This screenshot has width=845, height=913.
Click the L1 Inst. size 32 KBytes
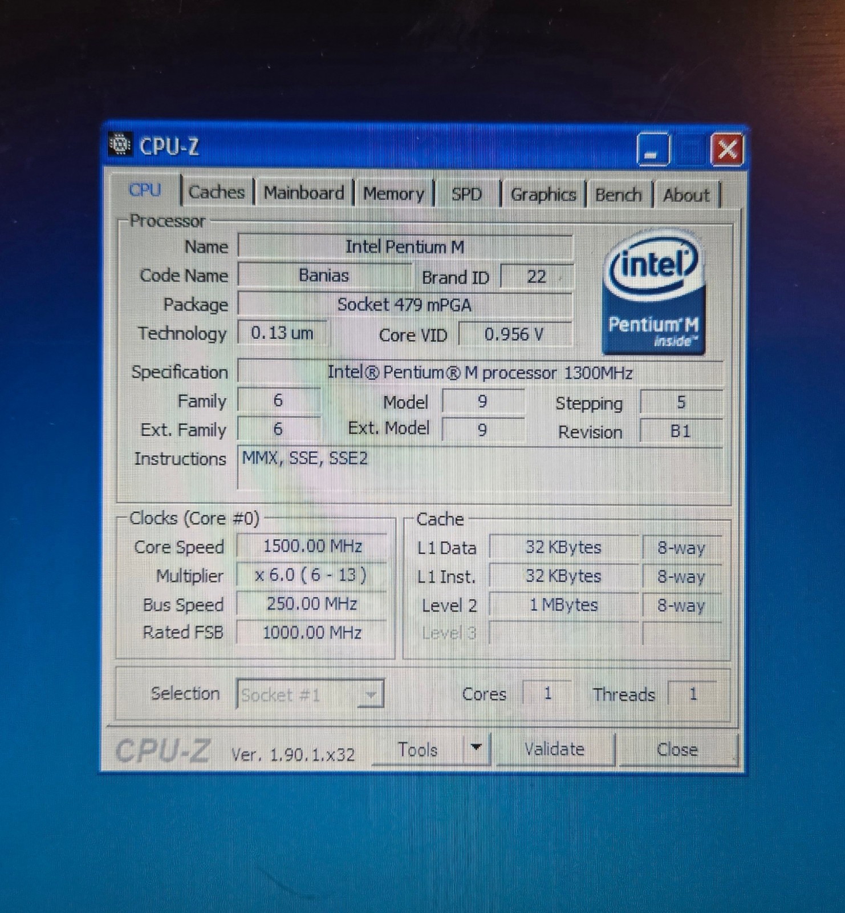[x=563, y=576]
